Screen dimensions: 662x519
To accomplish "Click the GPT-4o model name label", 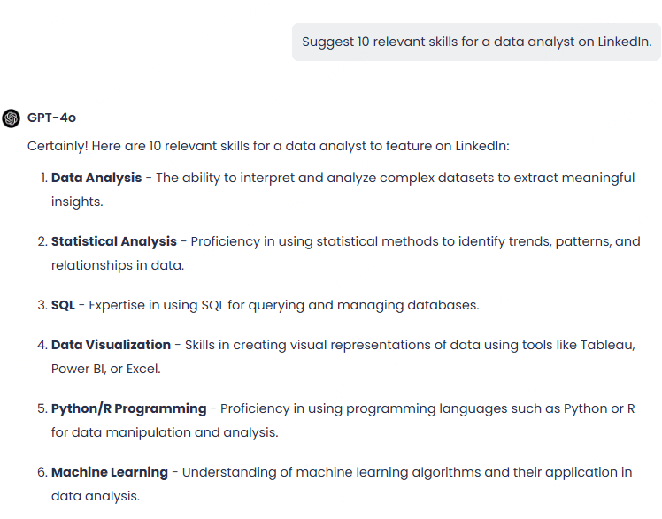I will pyautogui.click(x=51, y=118).
